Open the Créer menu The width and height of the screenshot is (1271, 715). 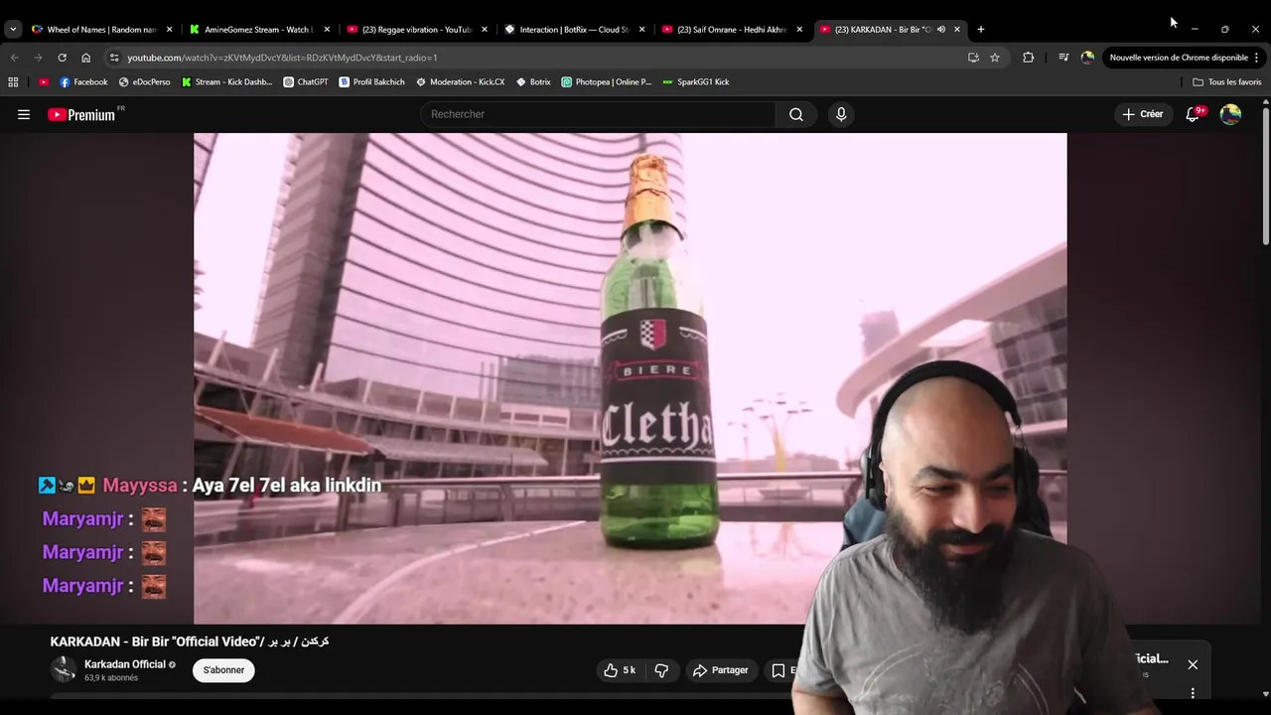click(1143, 114)
